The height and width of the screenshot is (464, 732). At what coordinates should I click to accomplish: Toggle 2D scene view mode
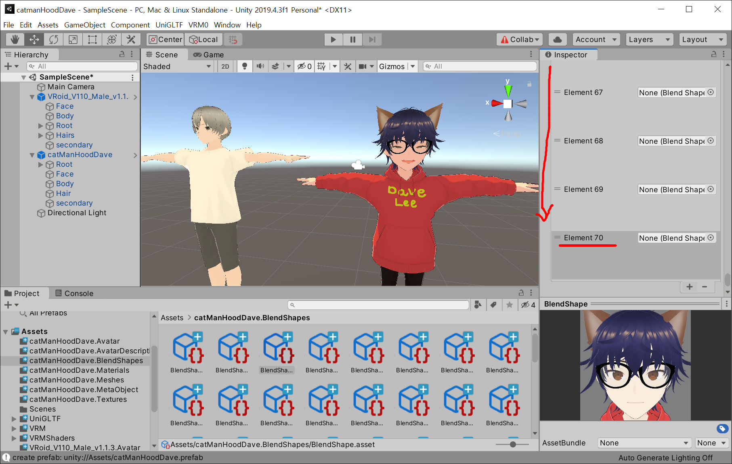(x=225, y=67)
